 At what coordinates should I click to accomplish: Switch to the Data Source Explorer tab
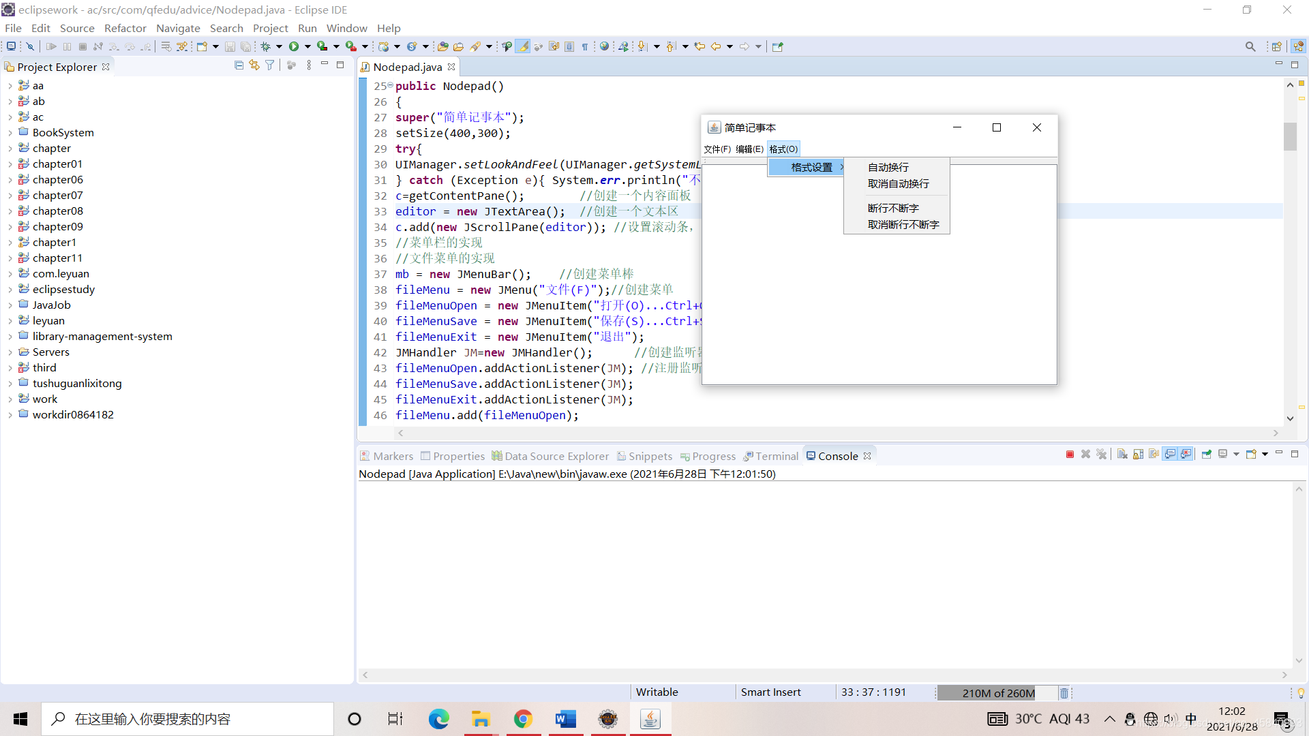(x=550, y=456)
